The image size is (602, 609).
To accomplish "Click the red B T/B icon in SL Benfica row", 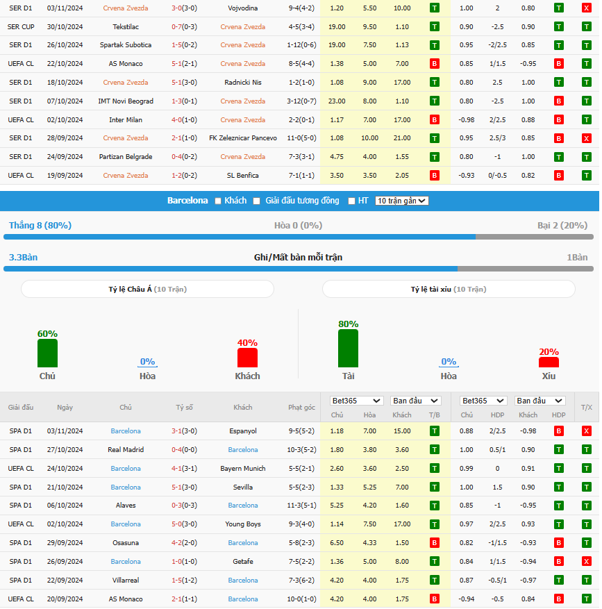I will (434, 176).
